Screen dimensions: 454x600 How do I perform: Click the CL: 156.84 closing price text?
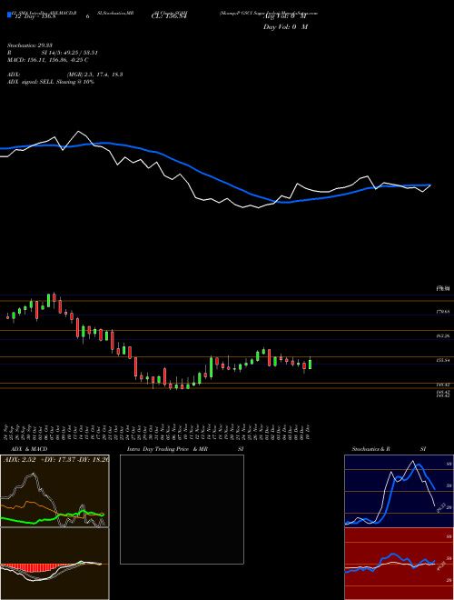pos(168,17)
